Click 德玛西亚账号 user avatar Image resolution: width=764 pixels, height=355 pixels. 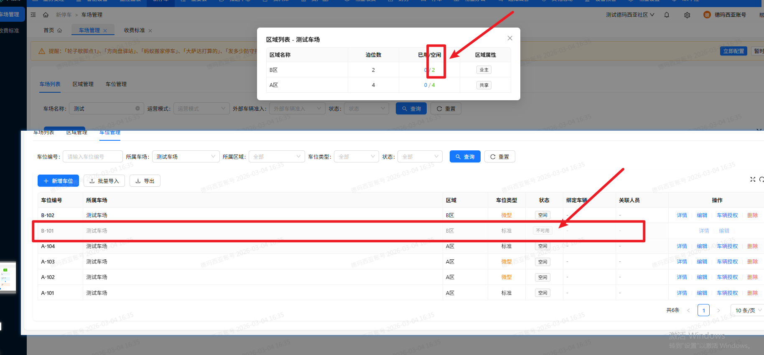click(x=707, y=15)
